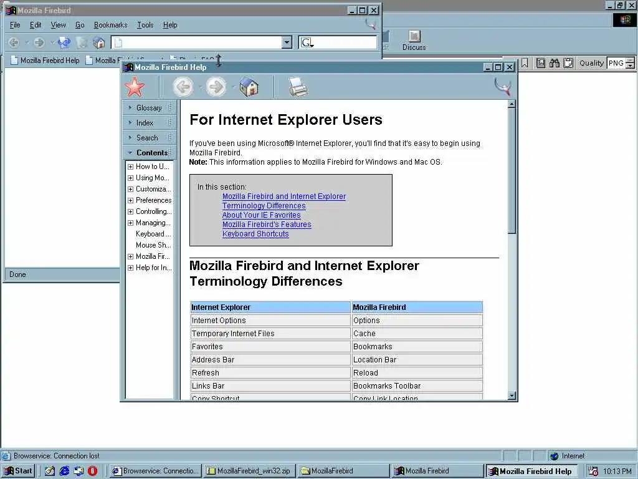Open the Search sidebar panel
Viewport: 638px width, 479px height.
pos(150,138)
